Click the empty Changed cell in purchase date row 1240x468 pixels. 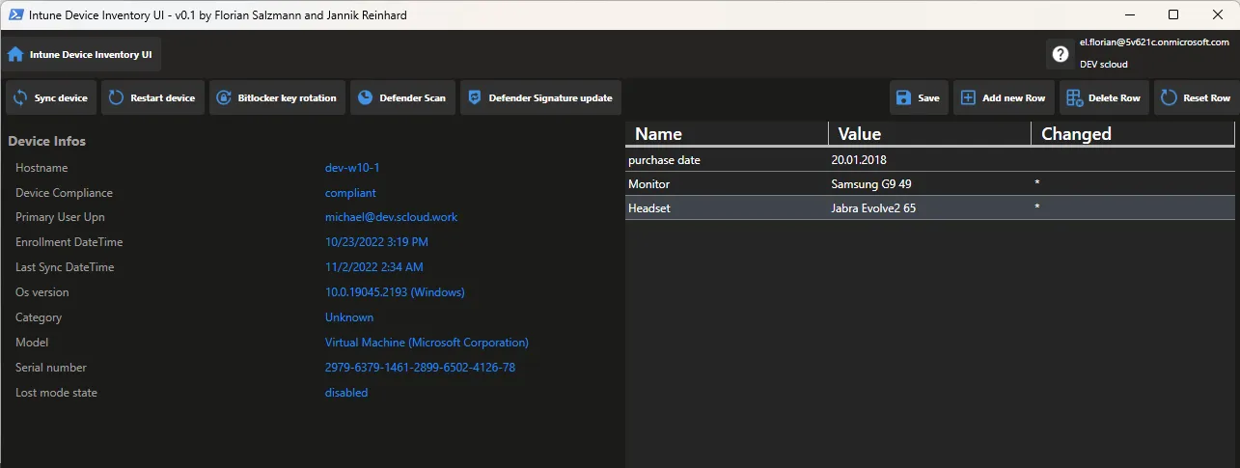click(1133, 159)
